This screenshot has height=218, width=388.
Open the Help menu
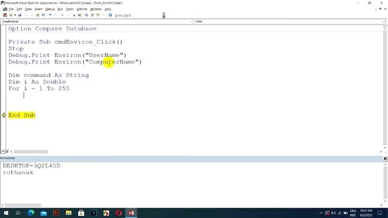click(x=108, y=9)
